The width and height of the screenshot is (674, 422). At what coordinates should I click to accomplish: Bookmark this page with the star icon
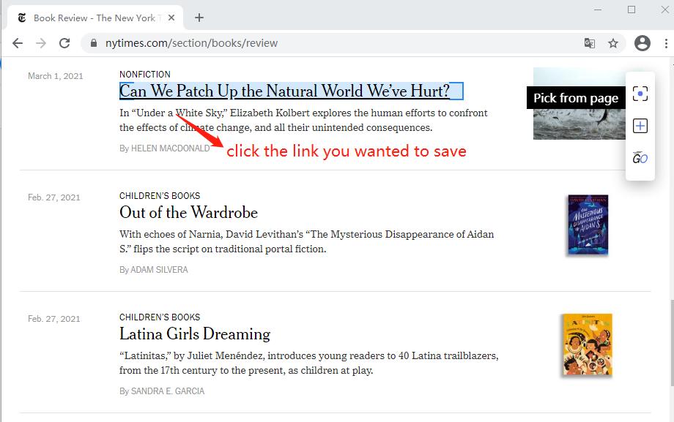coord(613,43)
